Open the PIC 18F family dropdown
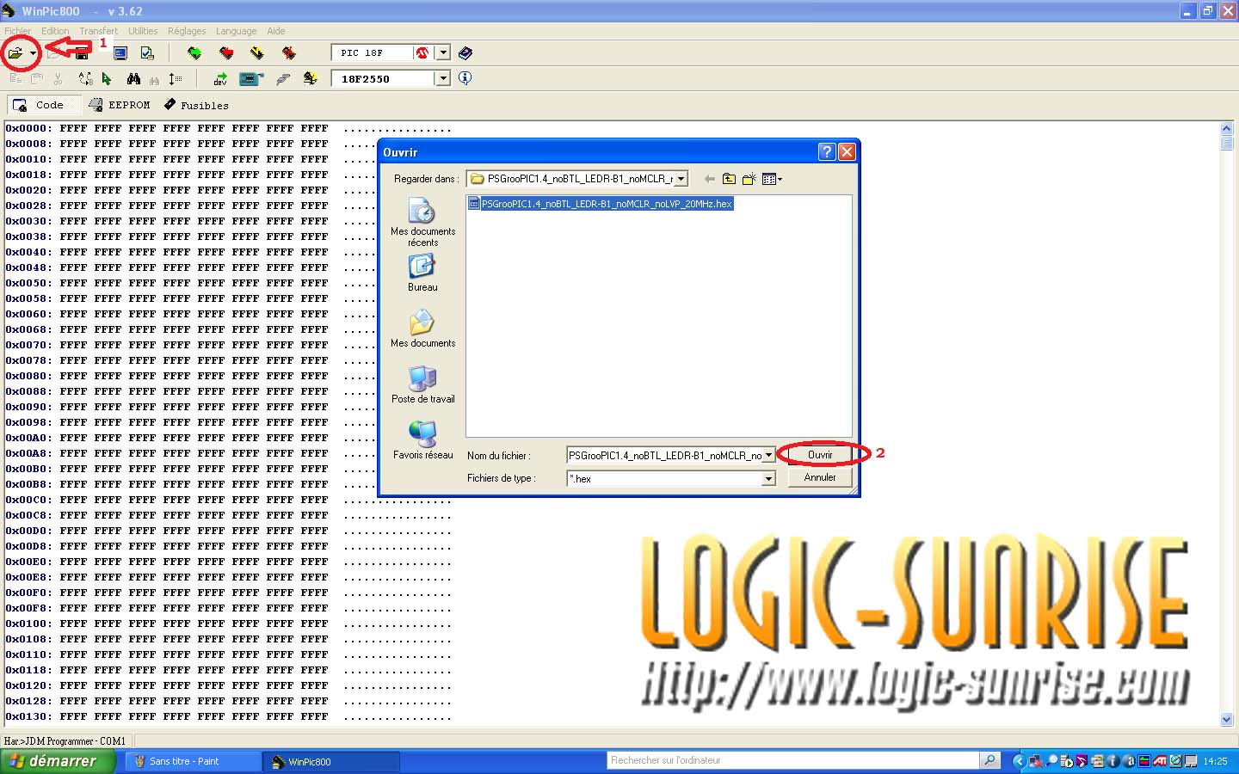Image resolution: width=1239 pixels, height=774 pixels. point(443,53)
